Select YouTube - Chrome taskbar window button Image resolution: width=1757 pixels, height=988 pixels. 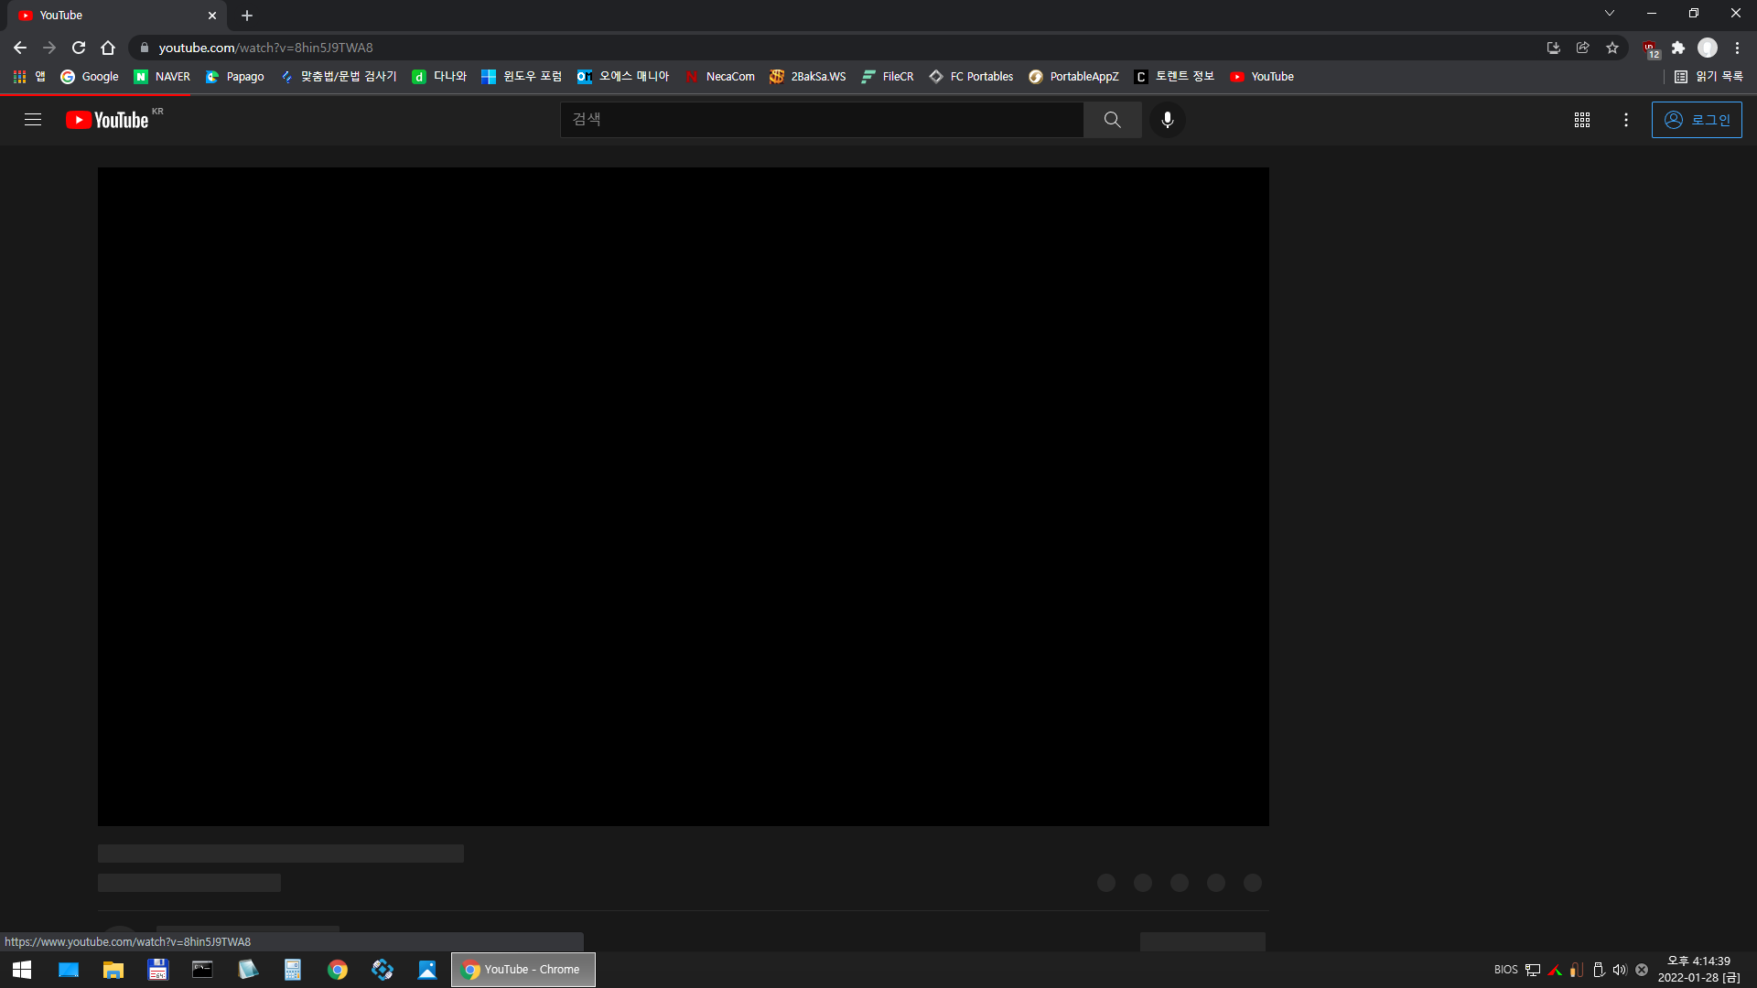(523, 970)
